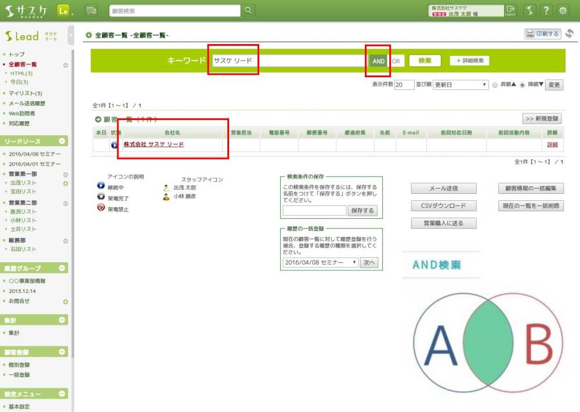Open HTML(3) sublist in sidebar
Screen dimensions: 580x412
pos(21,73)
